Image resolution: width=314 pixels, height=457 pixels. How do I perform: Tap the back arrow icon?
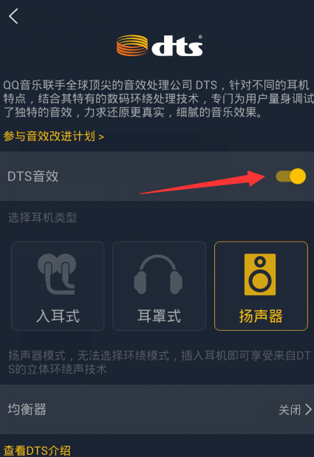click(x=13, y=16)
